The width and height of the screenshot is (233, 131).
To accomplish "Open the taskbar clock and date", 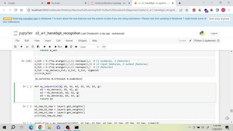I will [217, 127].
